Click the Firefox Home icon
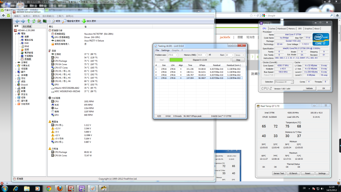341x192 pixels. coord(338,15)
